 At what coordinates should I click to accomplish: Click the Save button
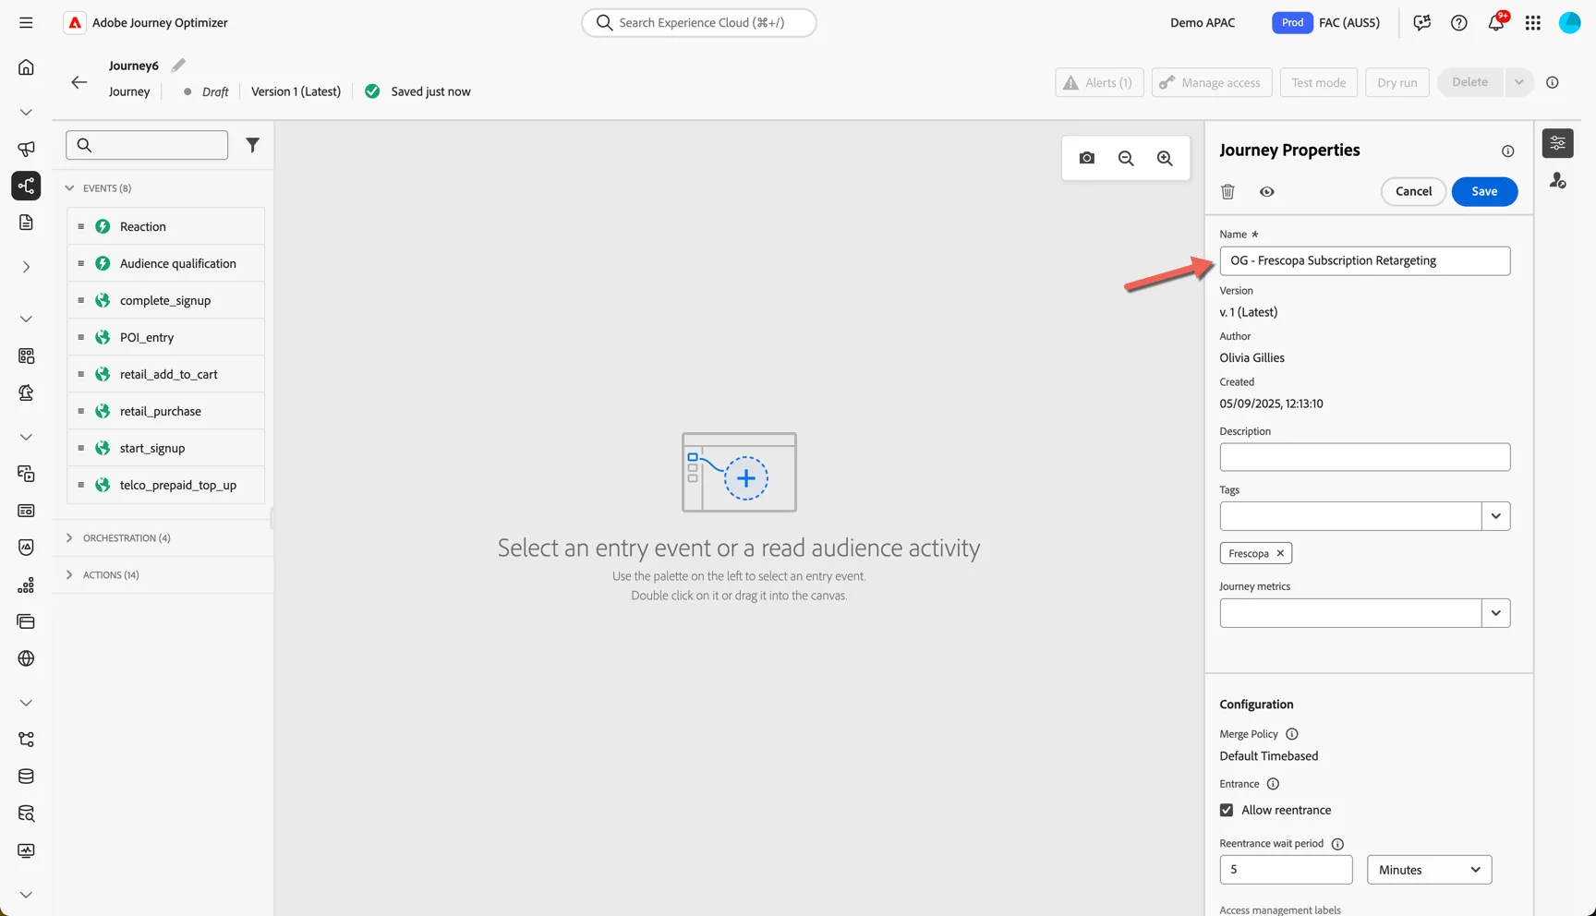click(x=1484, y=191)
